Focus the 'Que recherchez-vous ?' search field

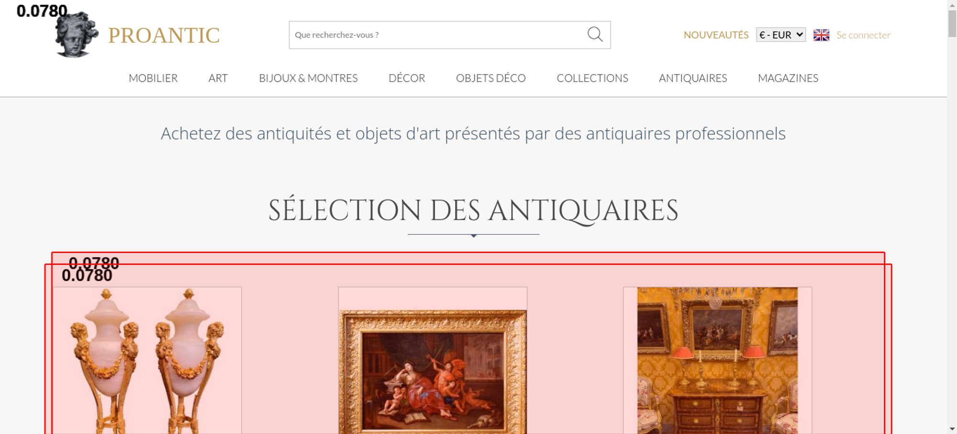(x=438, y=35)
